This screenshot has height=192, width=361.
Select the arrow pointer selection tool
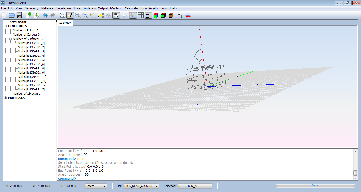point(124,15)
